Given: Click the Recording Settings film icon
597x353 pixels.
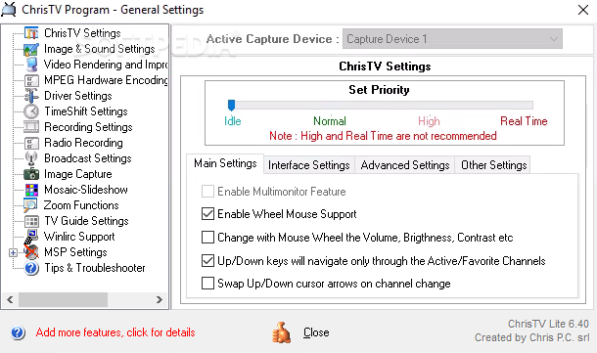Looking at the screenshot, I should (x=31, y=127).
